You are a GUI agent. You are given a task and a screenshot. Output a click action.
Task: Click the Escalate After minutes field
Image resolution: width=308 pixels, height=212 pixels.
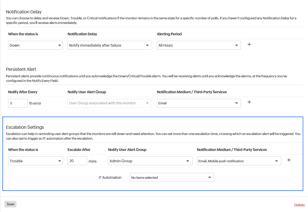point(77,161)
